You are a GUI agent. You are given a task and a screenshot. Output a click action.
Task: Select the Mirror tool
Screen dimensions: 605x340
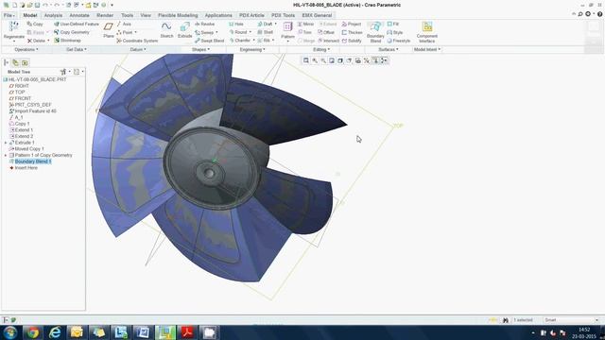coord(305,24)
